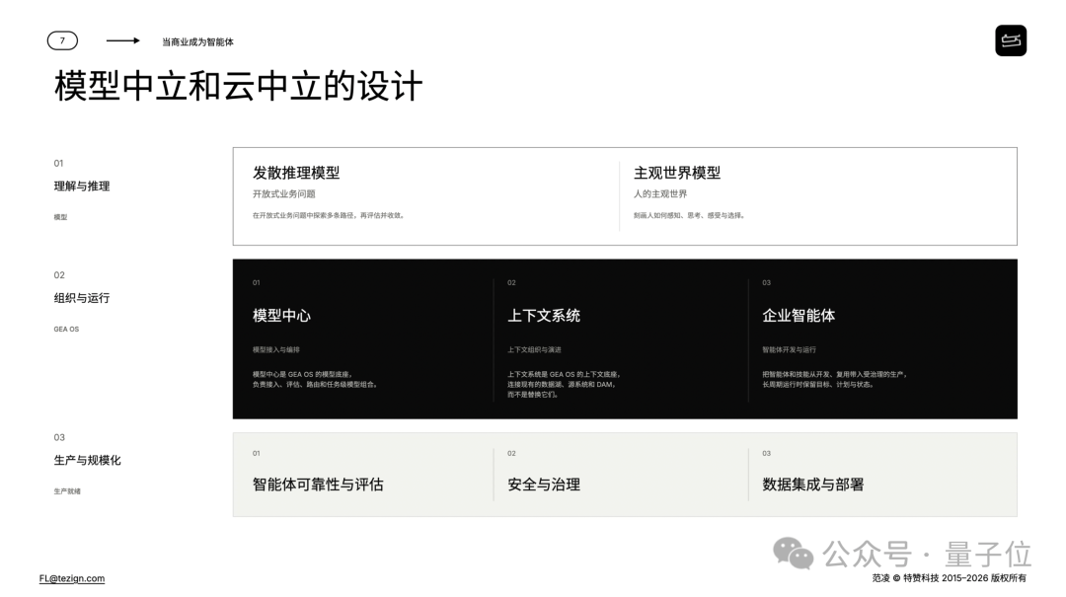
Task: Click number 03 beside 生产与规模化
Action: [x=59, y=438]
